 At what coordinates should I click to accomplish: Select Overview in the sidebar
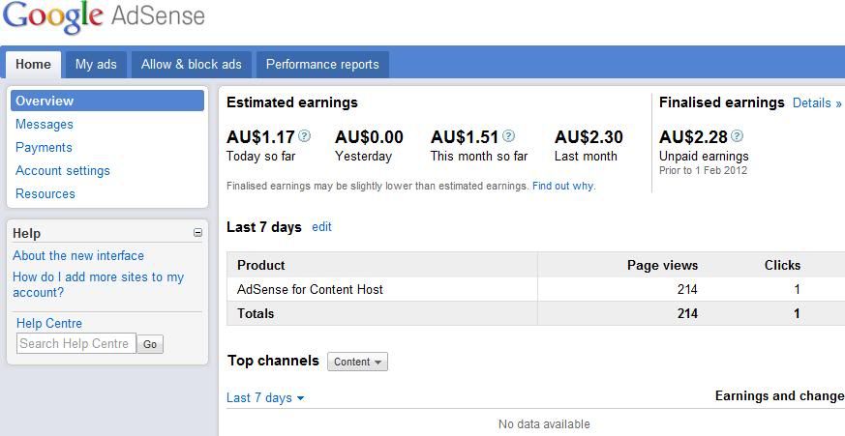tap(107, 101)
